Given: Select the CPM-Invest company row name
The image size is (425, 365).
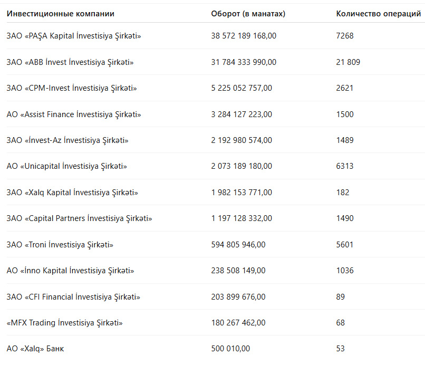Looking at the screenshot, I should click(72, 88).
